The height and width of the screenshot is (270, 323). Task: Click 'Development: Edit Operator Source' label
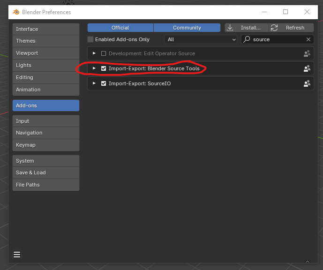point(152,53)
